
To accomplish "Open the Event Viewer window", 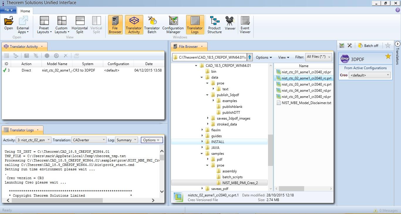I will click(245, 25).
